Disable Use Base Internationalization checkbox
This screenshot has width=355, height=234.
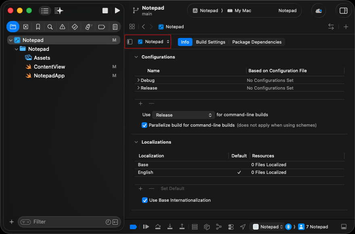(145, 200)
